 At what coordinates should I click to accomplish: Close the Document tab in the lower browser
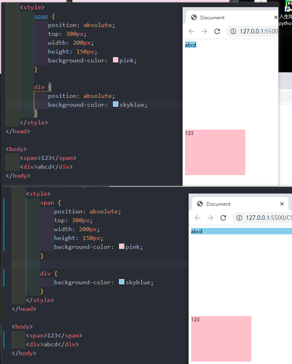282,204
